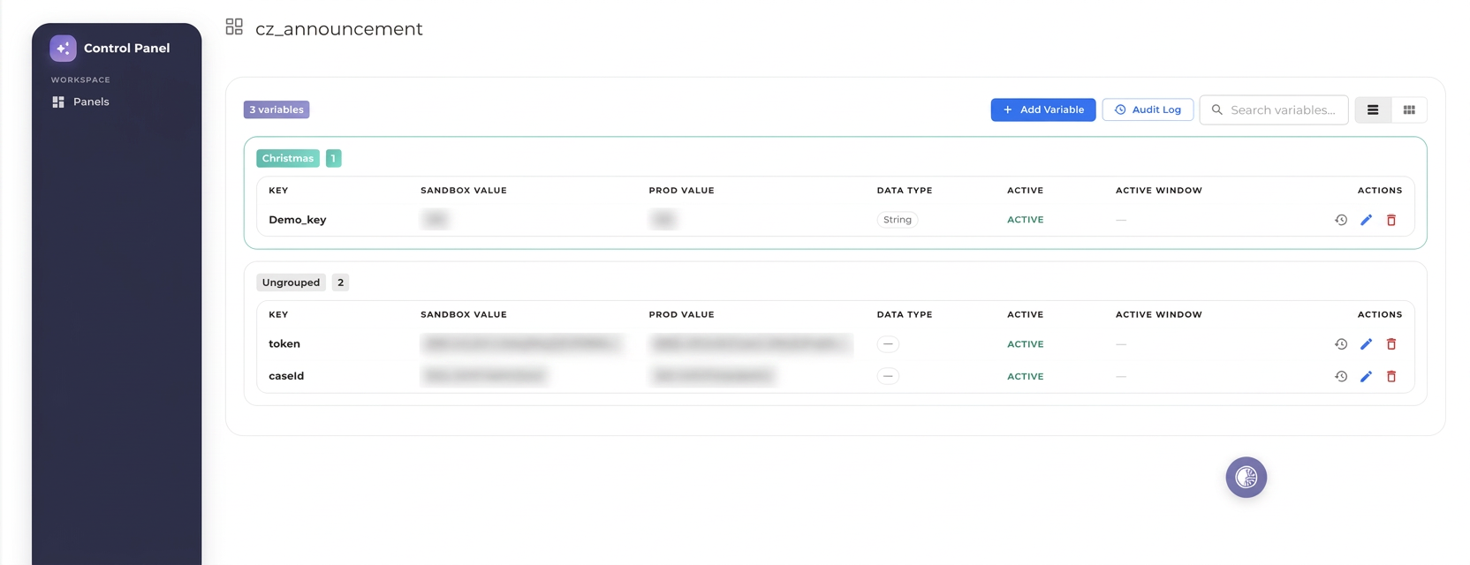The width and height of the screenshot is (1470, 565).
Task: Show history for caseId variable
Action: point(1341,376)
